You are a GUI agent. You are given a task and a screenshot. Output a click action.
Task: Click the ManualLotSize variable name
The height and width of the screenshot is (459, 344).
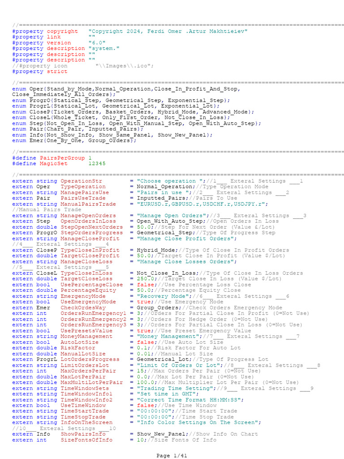(x=83, y=354)
